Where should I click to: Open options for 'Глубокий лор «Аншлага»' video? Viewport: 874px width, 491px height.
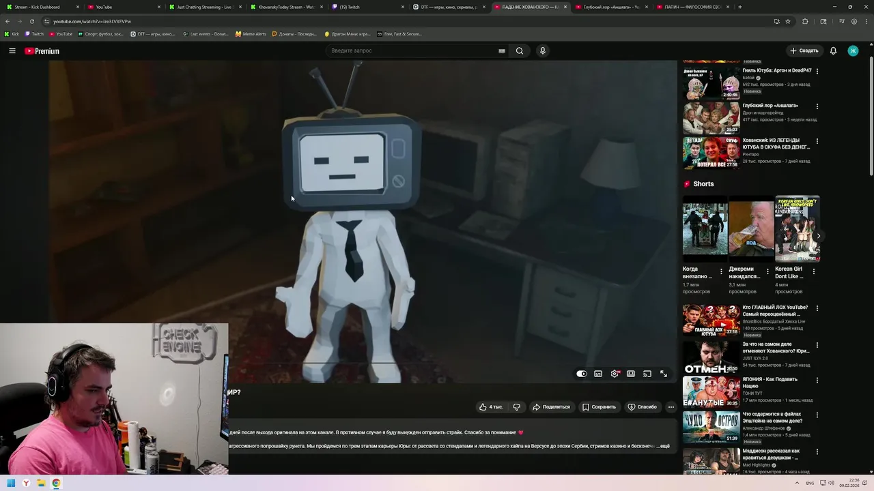pyautogui.click(x=817, y=106)
